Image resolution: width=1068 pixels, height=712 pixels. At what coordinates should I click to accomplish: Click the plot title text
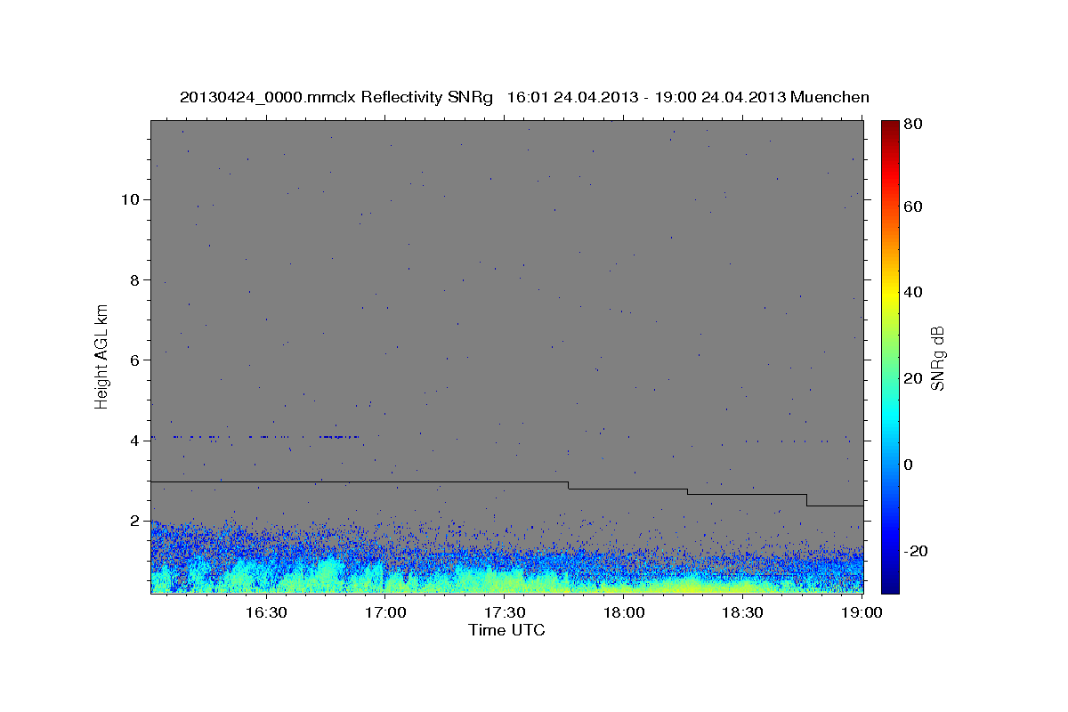524,98
